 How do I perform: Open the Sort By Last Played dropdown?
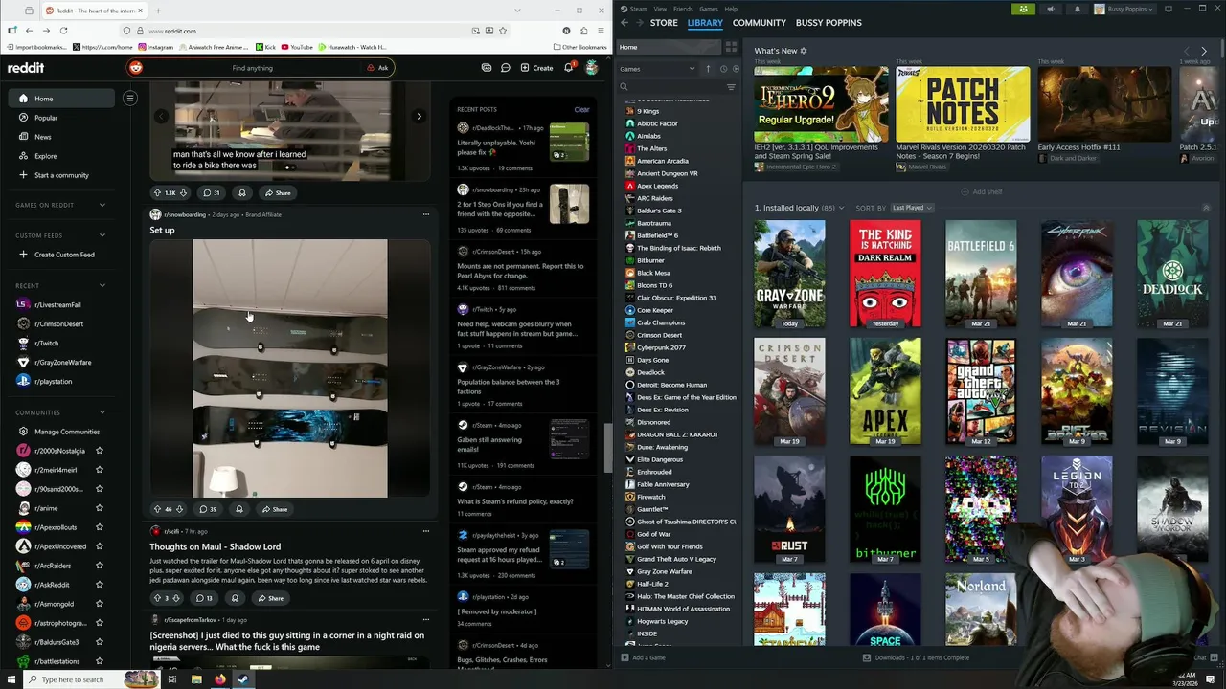(x=912, y=208)
